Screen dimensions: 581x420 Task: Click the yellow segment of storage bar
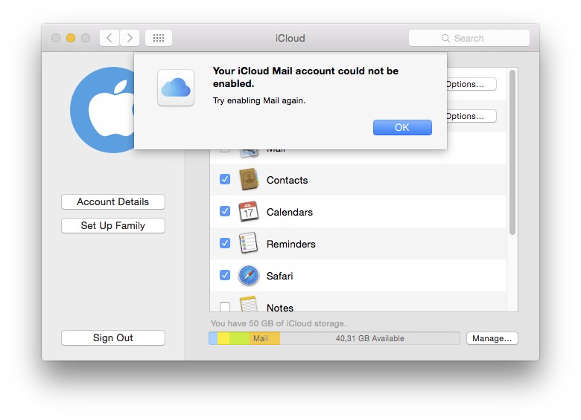(223, 338)
